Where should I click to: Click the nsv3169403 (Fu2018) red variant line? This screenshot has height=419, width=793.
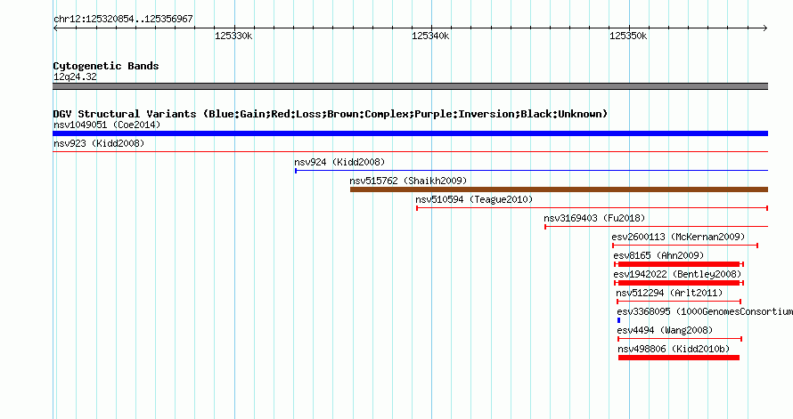pos(656,227)
